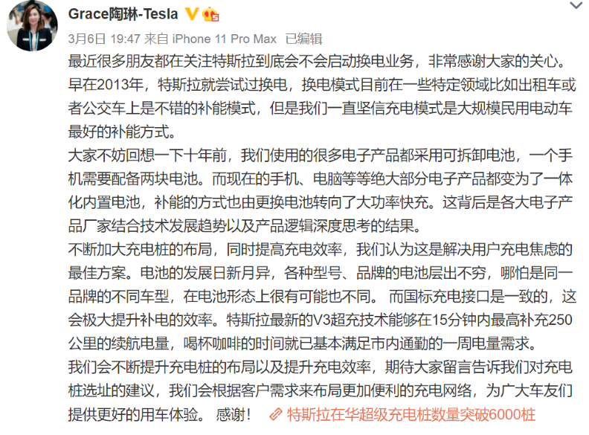Click the yellow V verified badge
Image resolution: width=589 pixels, height=435 pixels.
[192, 14]
